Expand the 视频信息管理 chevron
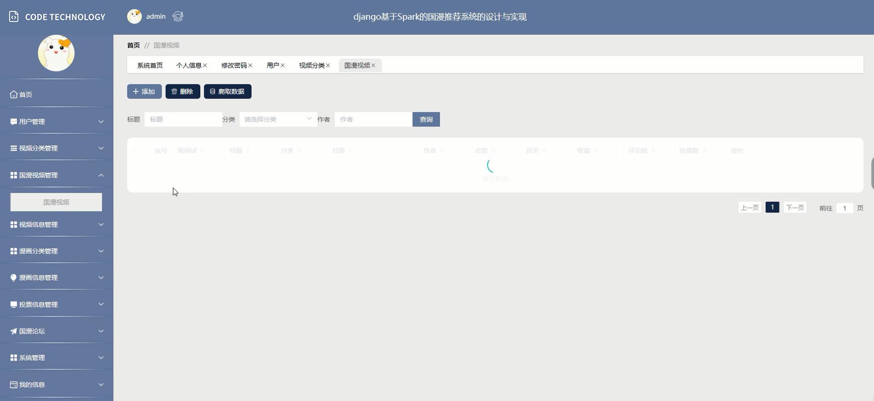This screenshot has width=874, height=401. (101, 224)
